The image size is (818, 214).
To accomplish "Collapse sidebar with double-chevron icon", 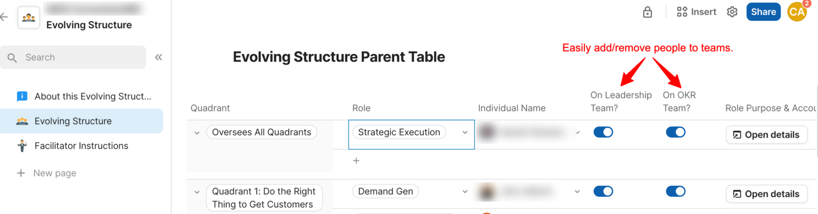I will [x=158, y=57].
